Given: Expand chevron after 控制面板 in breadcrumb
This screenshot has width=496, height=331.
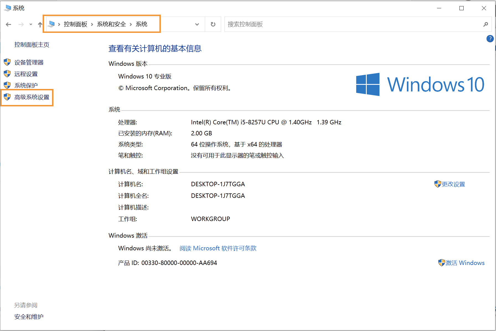Looking at the screenshot, I should (x=92, y=24).
